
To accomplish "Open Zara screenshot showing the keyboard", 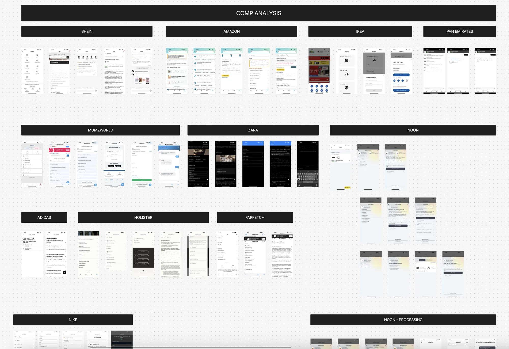I will click(x=308, y=164).
